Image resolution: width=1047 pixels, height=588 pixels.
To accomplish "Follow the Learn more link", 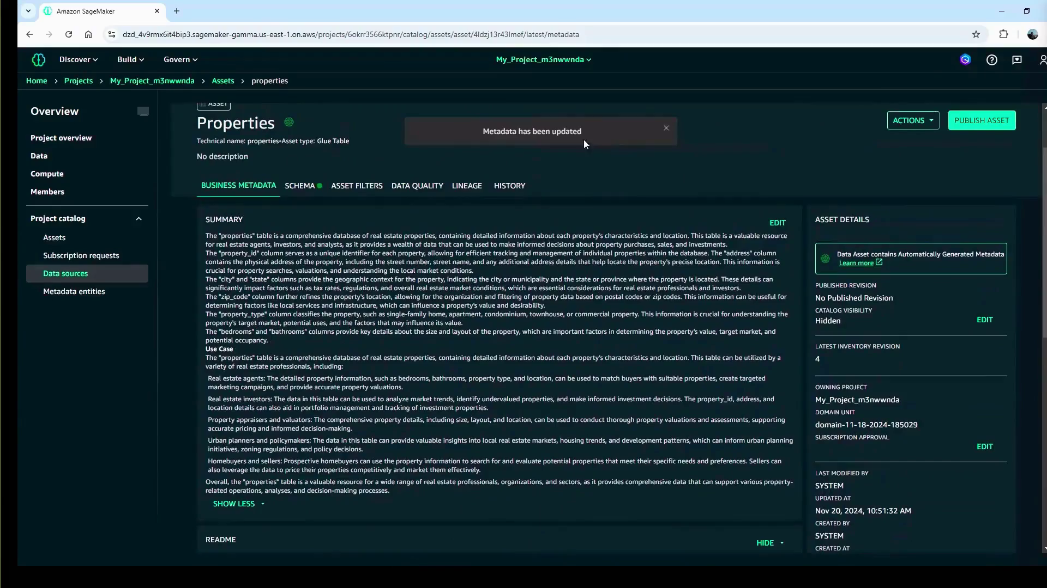I will tap(856, 263).
